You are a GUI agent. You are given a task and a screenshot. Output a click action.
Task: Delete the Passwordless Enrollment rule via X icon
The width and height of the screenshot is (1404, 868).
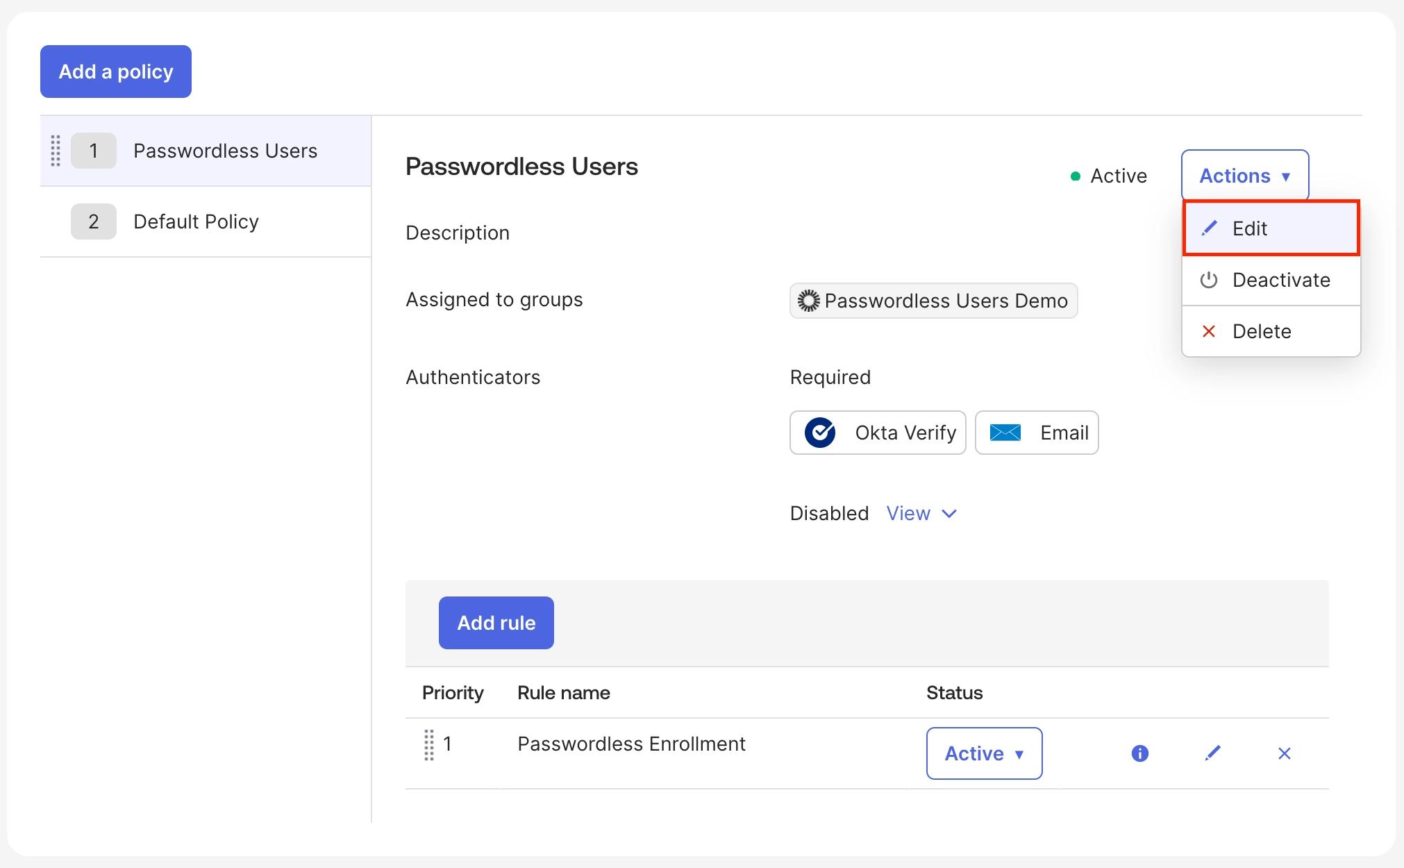[1284, 753]
